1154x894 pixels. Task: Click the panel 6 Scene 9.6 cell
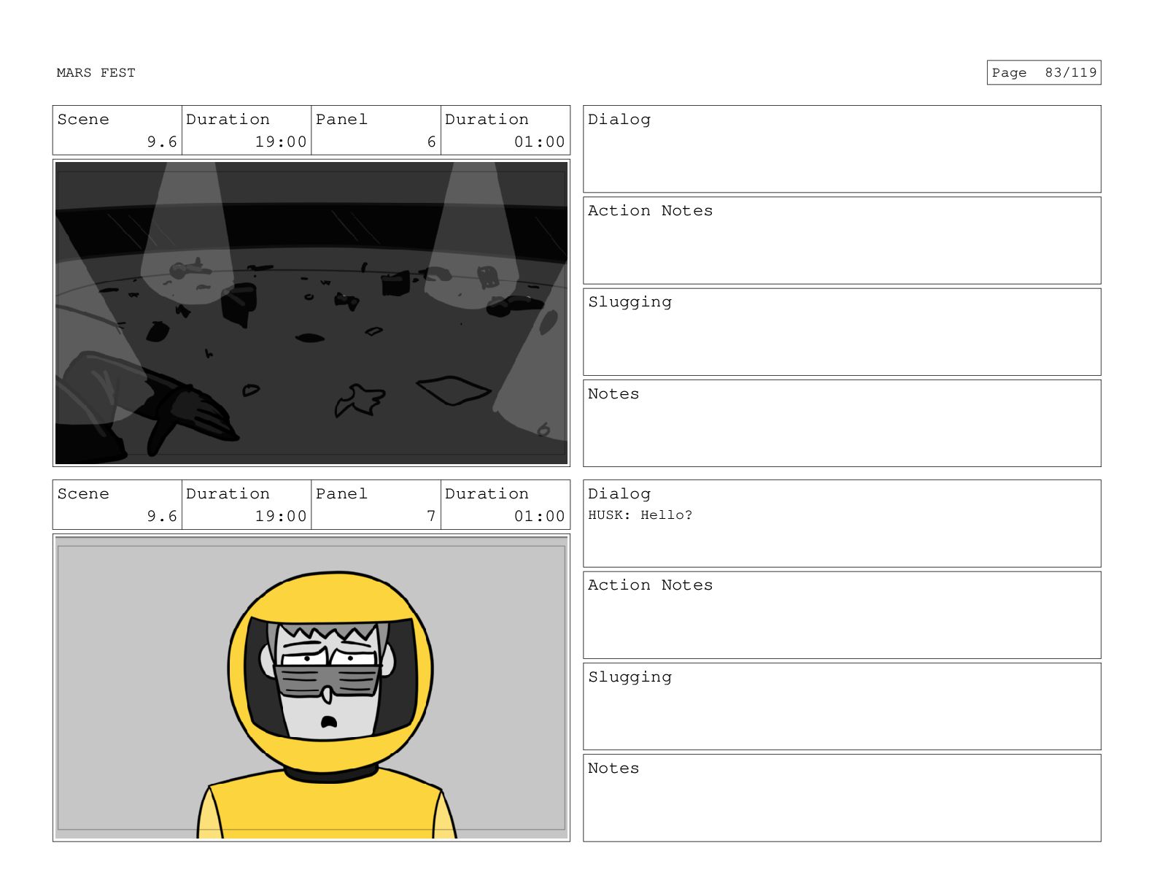(117, 131)
